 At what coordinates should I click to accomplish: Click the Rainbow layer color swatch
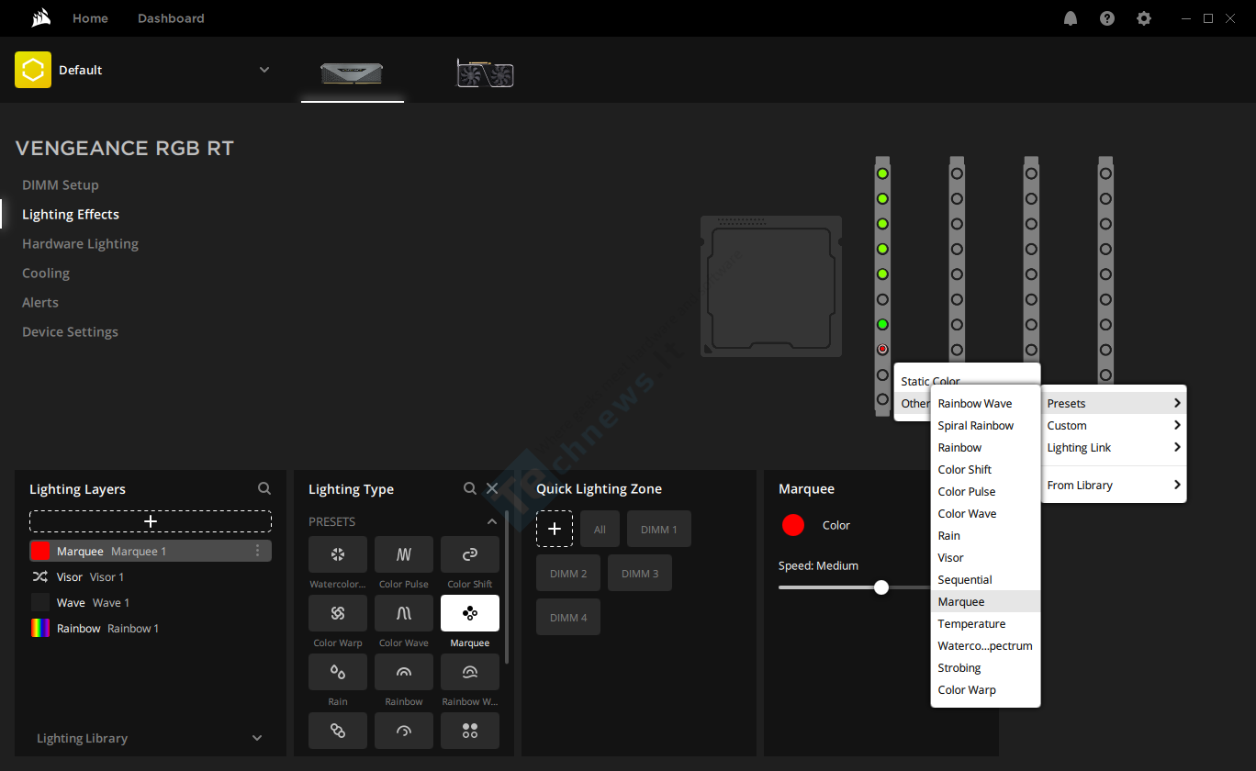click(x=40, y=628)
